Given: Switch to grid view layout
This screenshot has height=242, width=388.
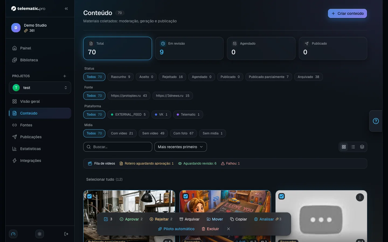Looking at the screenshot, I should [344, 147].
